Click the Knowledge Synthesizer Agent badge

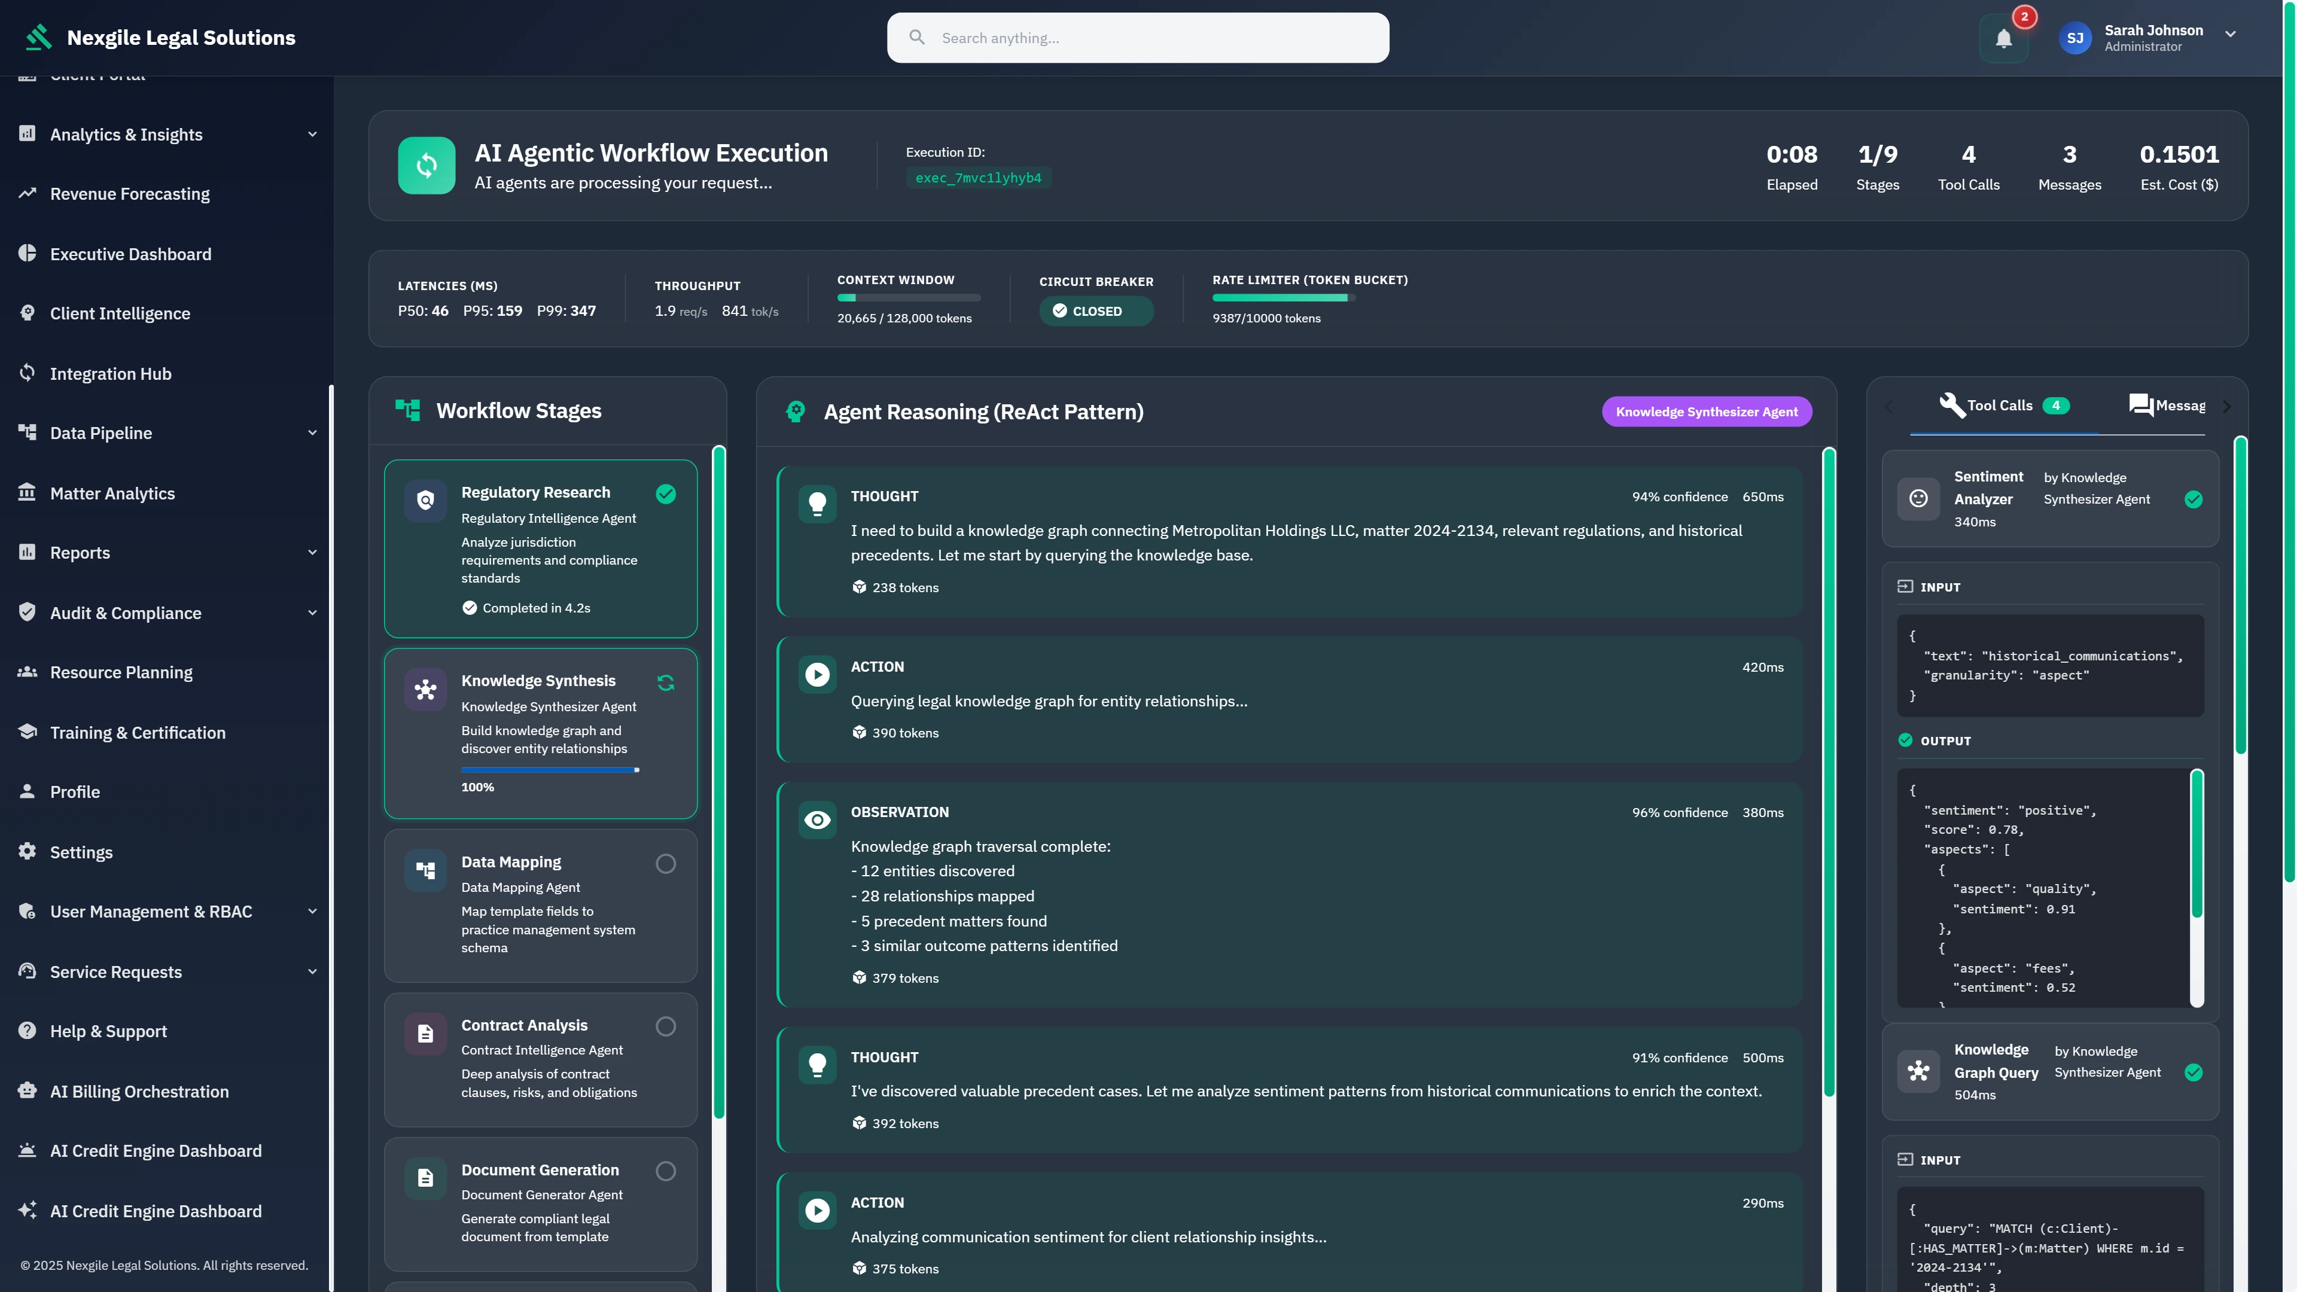tap(1707, 411)
